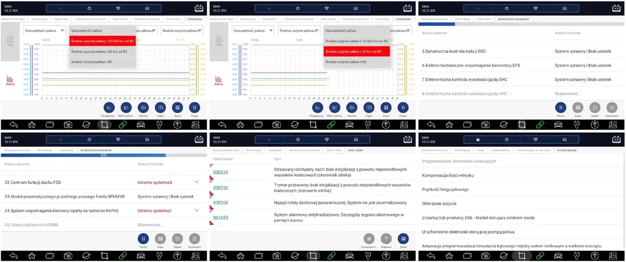Screen dimensions: 626x262
Task: Choose the red highlighted 10 000 km od BC option
Action: [x=102, y=41]
